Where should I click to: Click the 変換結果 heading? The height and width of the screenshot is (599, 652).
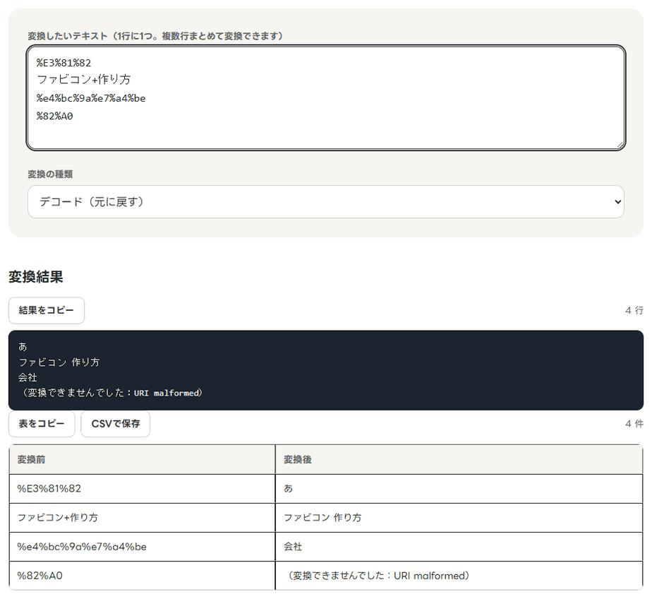point(36,277)
